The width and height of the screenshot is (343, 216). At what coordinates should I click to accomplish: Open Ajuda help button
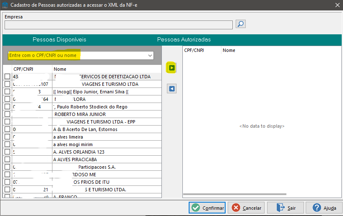click(x=324, y=208)
